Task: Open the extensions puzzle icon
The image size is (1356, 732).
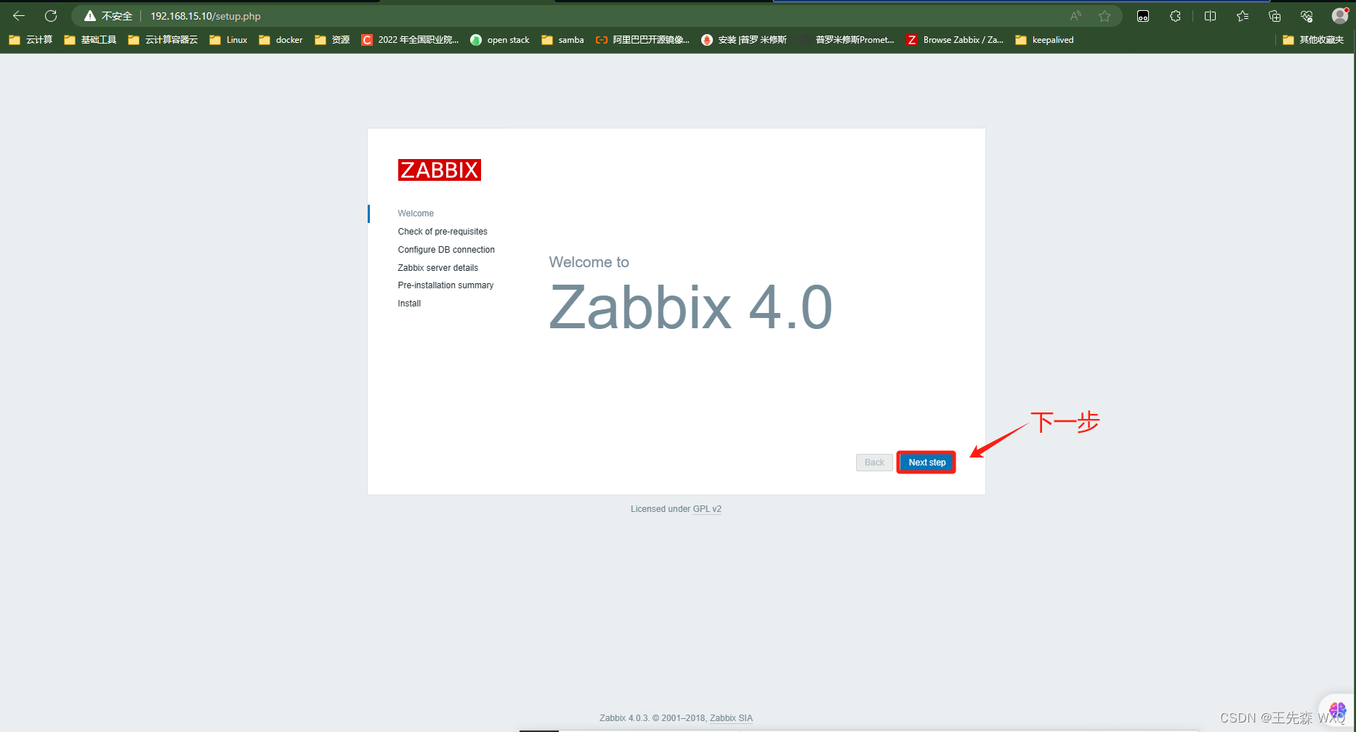Action: point(1175,16)
